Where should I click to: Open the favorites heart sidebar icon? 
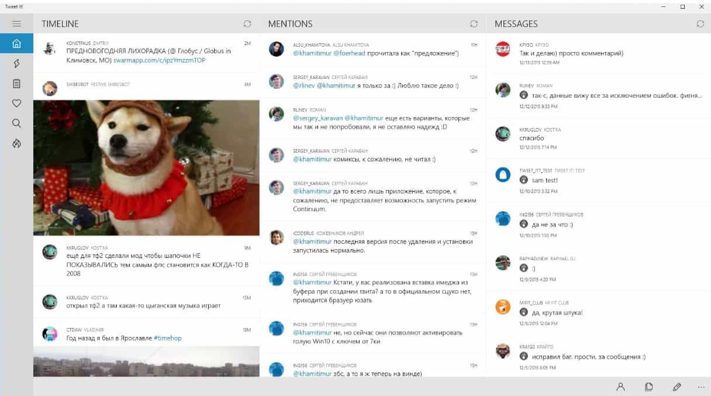click(x=16, y=103)
